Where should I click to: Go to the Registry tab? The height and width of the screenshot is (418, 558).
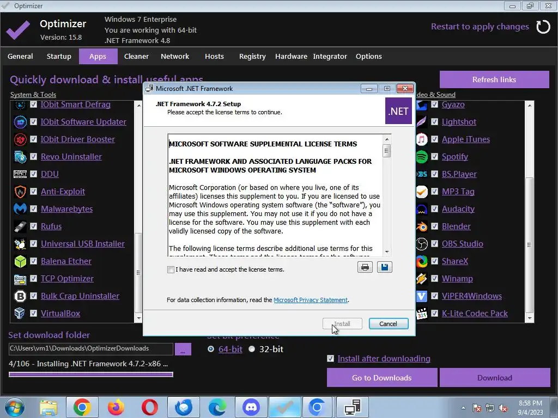[x=252, y=56]
